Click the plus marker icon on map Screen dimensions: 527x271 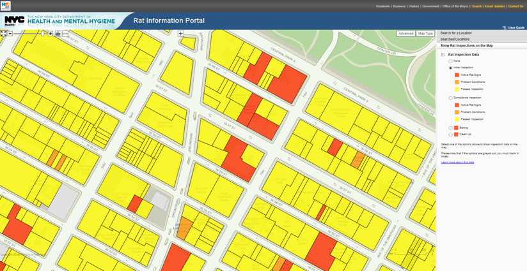click(181, 34)
